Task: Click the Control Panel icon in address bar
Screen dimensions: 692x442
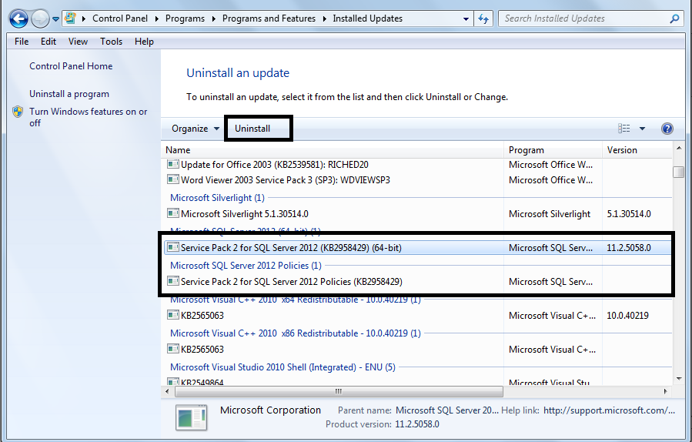Action: pyautogui.click(x=70, y=18)
